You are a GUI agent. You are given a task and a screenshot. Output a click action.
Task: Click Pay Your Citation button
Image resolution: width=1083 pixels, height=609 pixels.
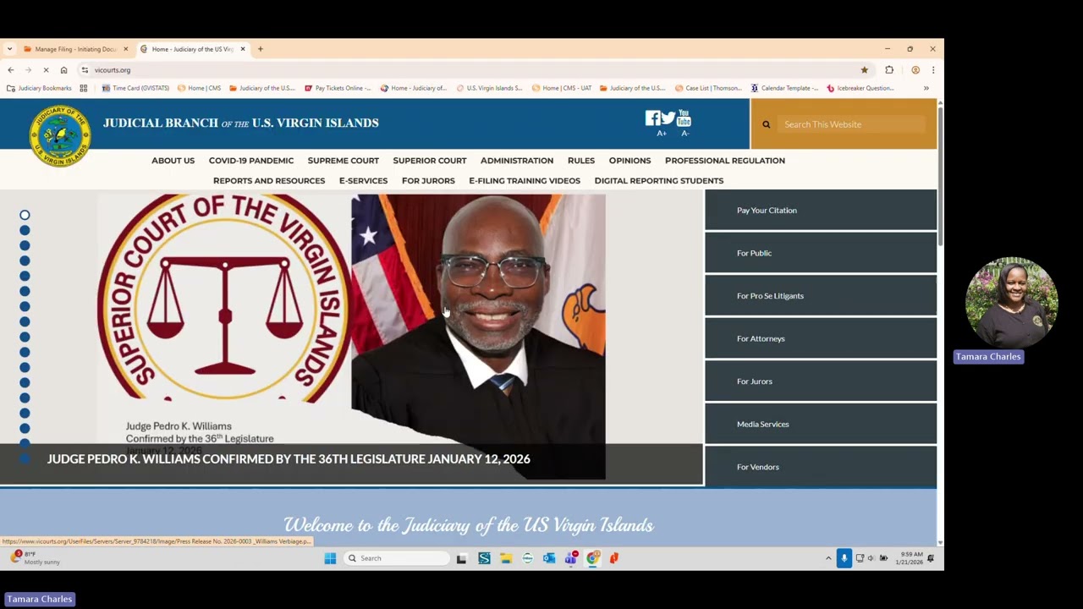(821, 210)
